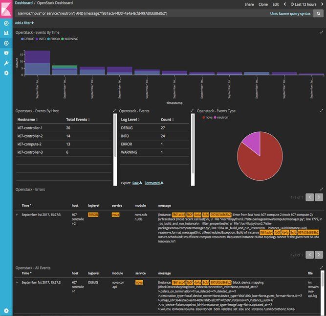
Task: Sort by Total Events column
Action: 78,120
